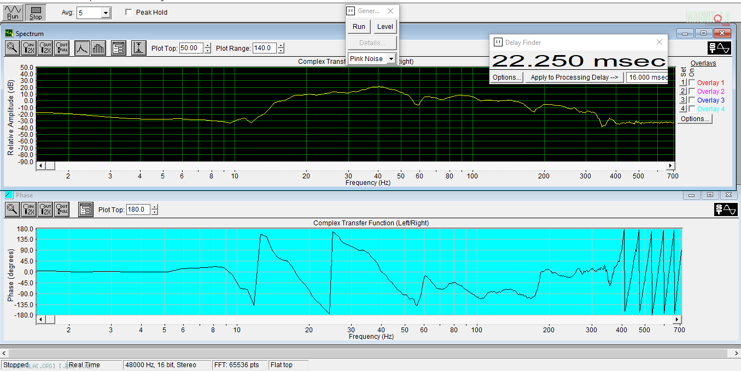Decrease Plot Range value
The height and width of the screenshot is (371, 741).
[x=281, y=51]
